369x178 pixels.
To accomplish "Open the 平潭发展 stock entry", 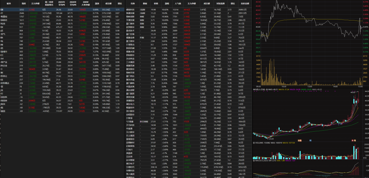I will [130, 19].
